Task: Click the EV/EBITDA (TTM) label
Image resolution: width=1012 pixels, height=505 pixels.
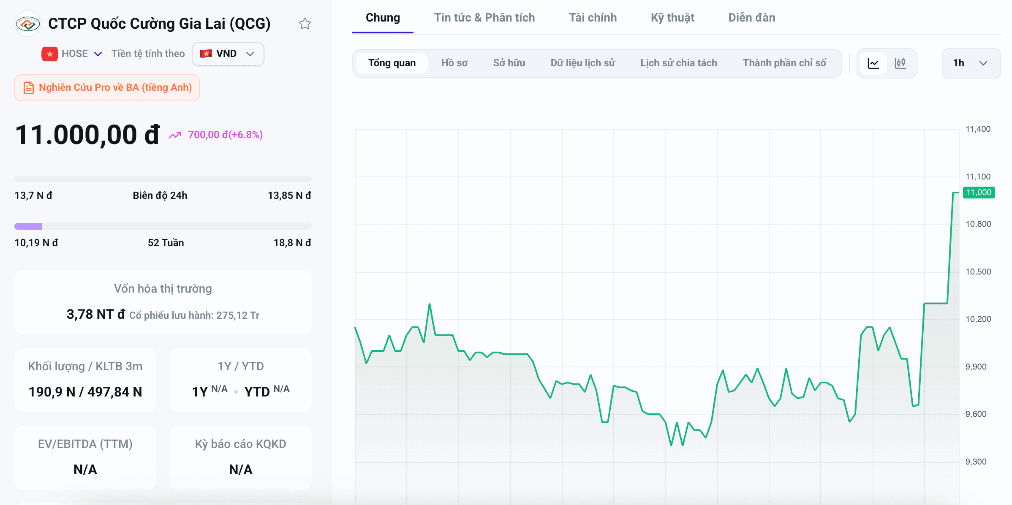Action: click(x=85, y=444)
